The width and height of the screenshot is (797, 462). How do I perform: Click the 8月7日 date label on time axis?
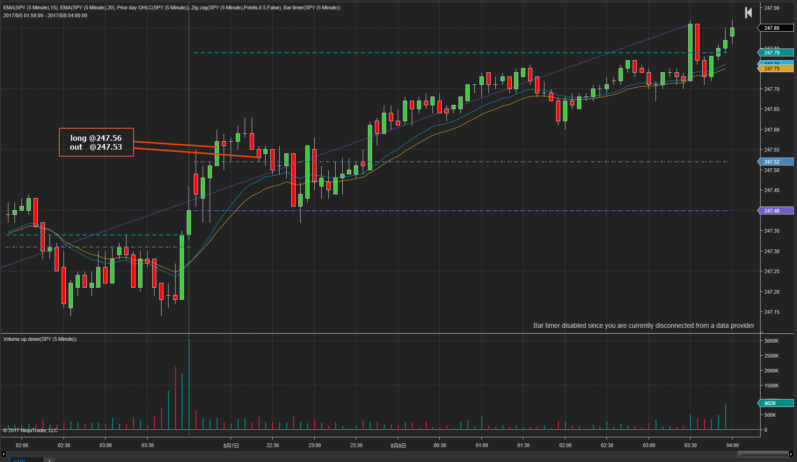pyautogui.click(x=231, y=446)
